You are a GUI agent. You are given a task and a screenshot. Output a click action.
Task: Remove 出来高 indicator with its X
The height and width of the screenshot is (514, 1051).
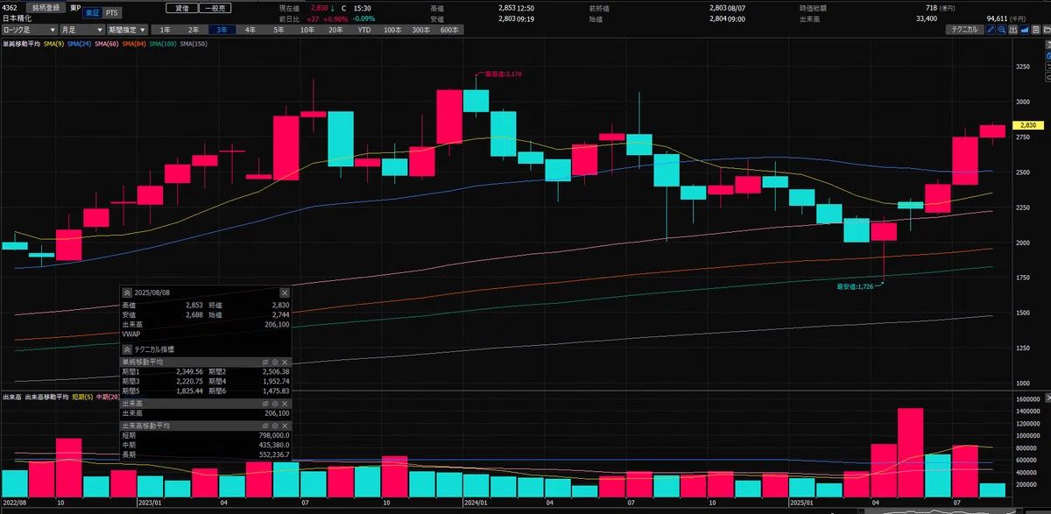[285, 404]
